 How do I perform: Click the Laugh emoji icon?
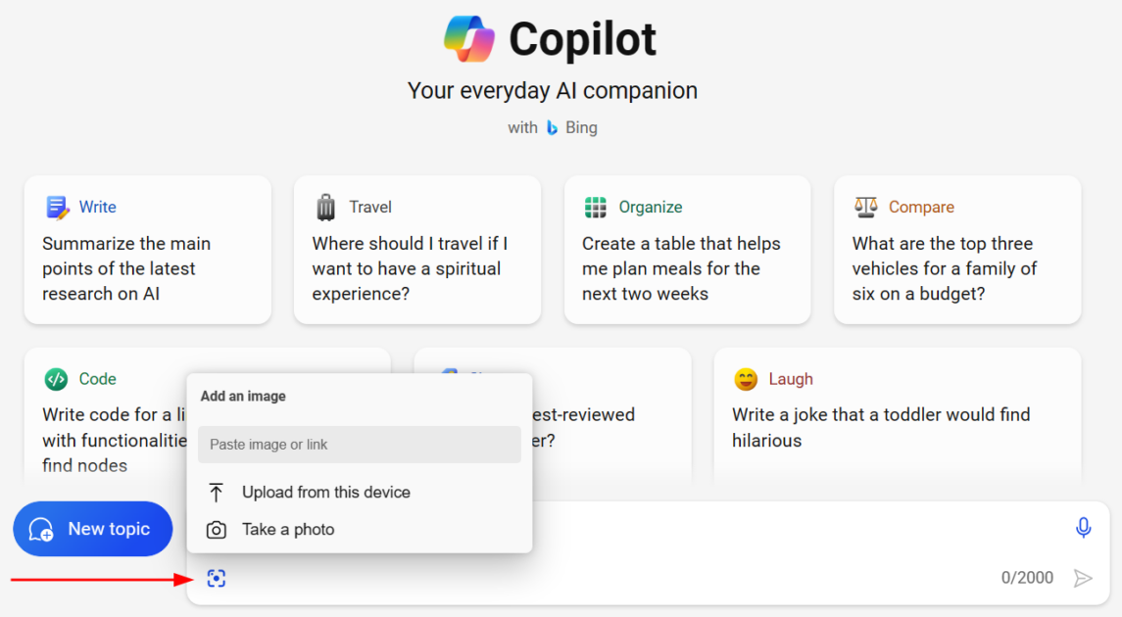tap(746, 379)
